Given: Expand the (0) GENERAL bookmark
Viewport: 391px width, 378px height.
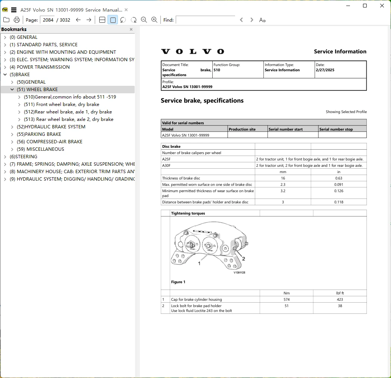Looking at the screenshot, I should click(x=5, y=37).
